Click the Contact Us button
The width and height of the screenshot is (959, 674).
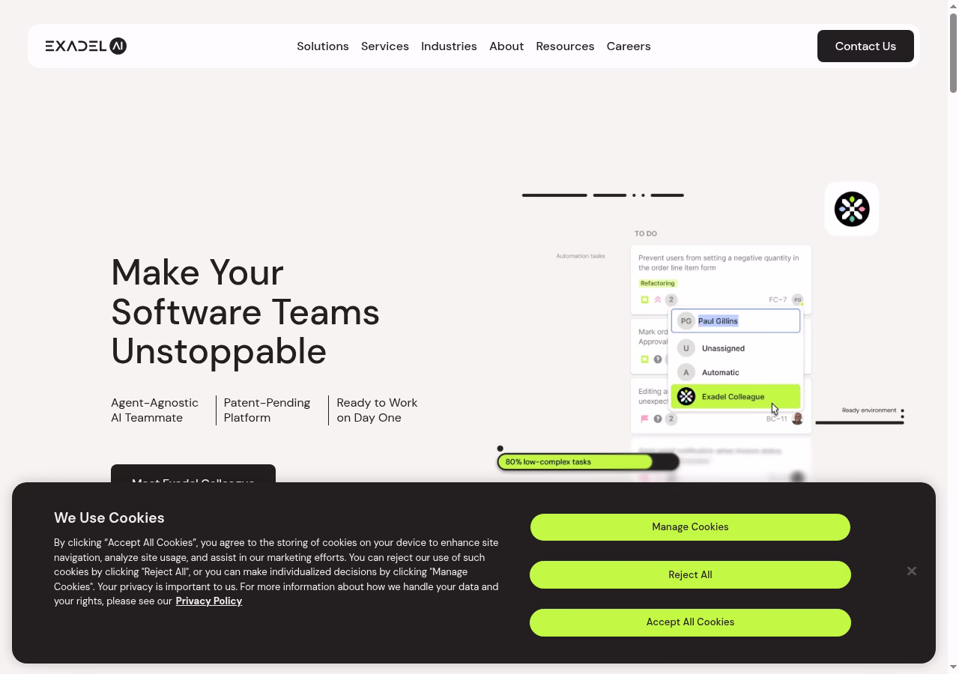(865, 46)
